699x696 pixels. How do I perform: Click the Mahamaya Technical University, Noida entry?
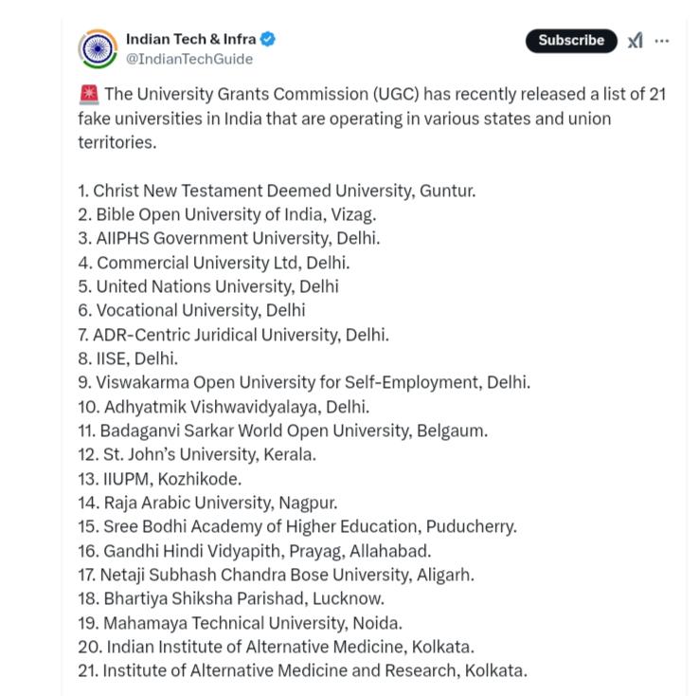pos(241,623)
